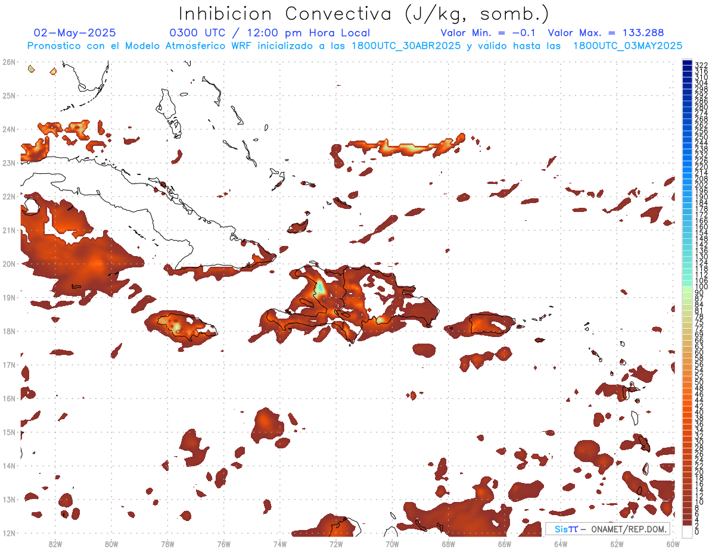Screen dimensions: 715x552
Task: Click the dark navy 322 color bar swatch
Action: pos(687,62)
